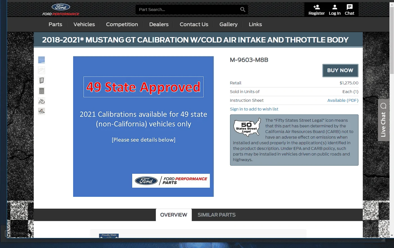The height and width of the screenshot is (248, 394).
Task: Click the scrollbar down arrow
Action: [x=392, y=235]
